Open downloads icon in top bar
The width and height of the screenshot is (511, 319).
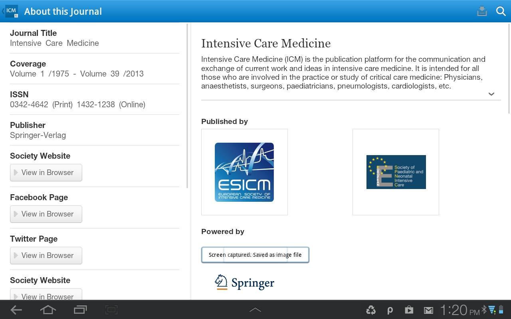pos(482,11)
